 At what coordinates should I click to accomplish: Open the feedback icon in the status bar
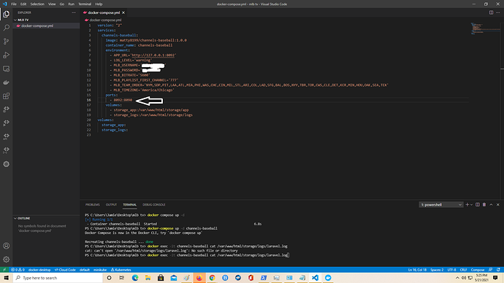click(491, 270)
